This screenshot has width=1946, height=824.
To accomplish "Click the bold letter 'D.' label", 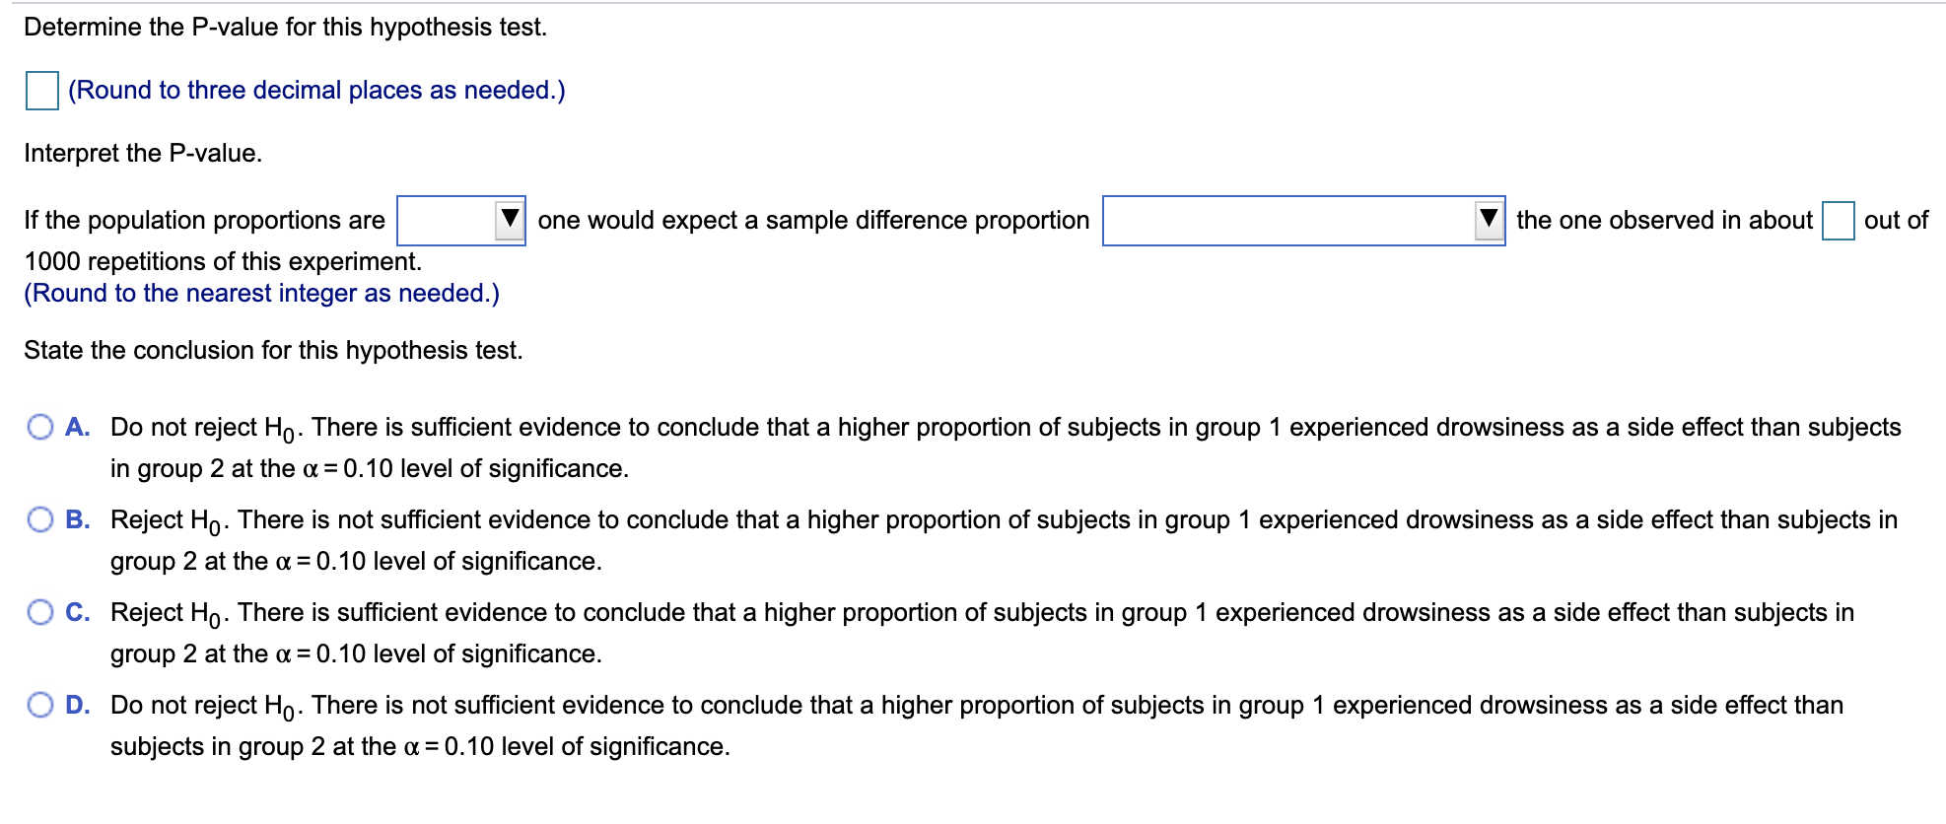I will coord(78,705).
